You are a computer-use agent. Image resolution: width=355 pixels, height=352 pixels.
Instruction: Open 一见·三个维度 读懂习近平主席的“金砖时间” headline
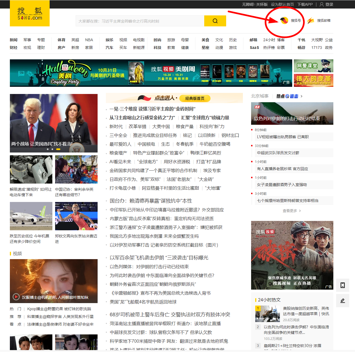152,109
